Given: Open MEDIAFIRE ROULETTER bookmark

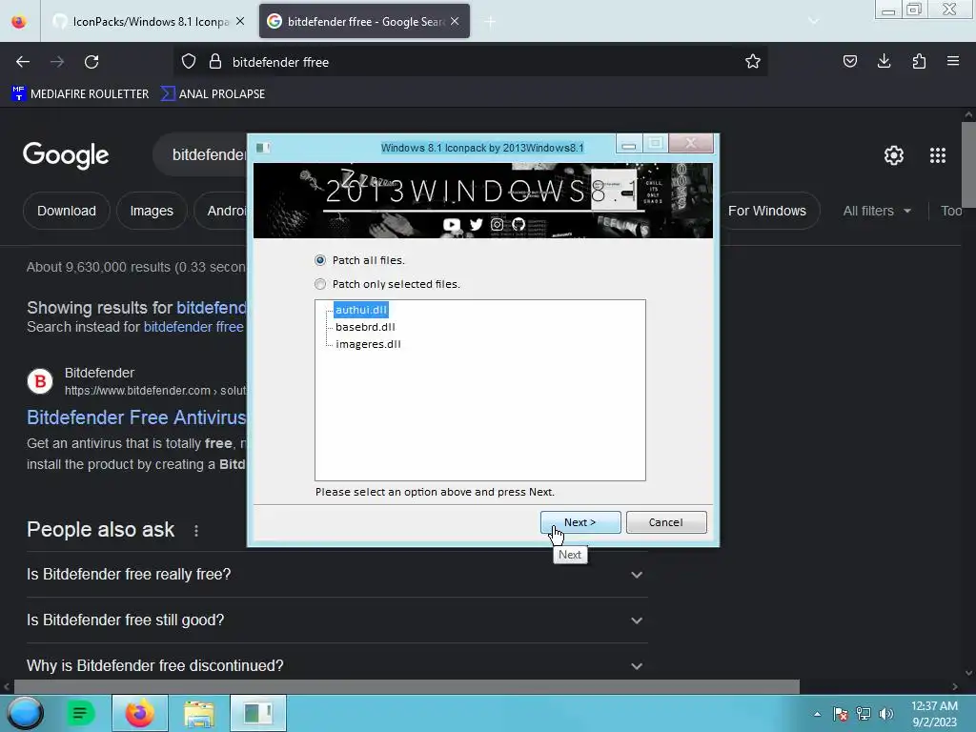Looking at the screenshot, I should (x=80, y=94).
